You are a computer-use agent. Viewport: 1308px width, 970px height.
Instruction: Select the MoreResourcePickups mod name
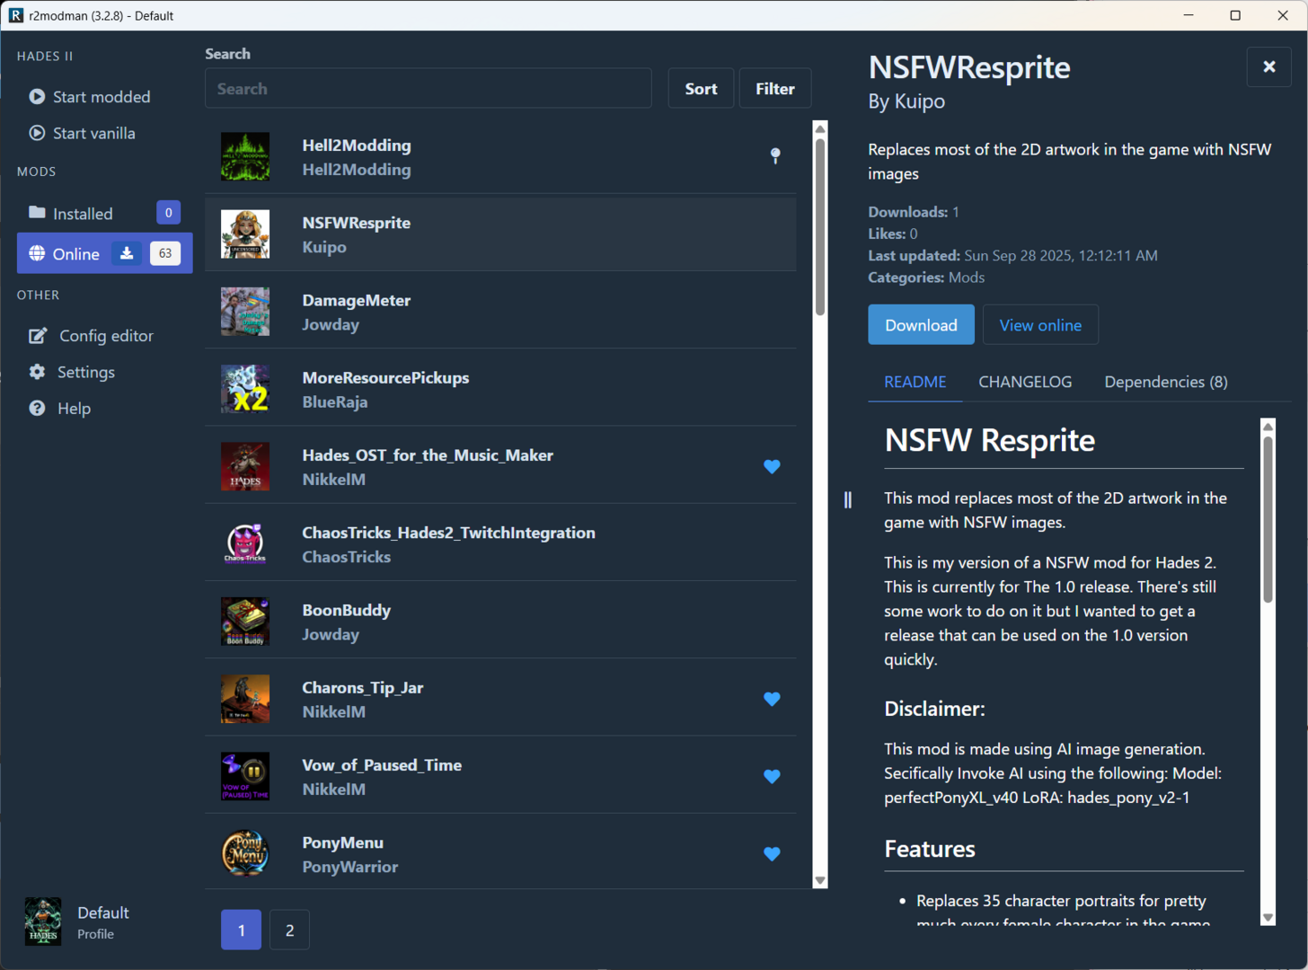(385, 377)
